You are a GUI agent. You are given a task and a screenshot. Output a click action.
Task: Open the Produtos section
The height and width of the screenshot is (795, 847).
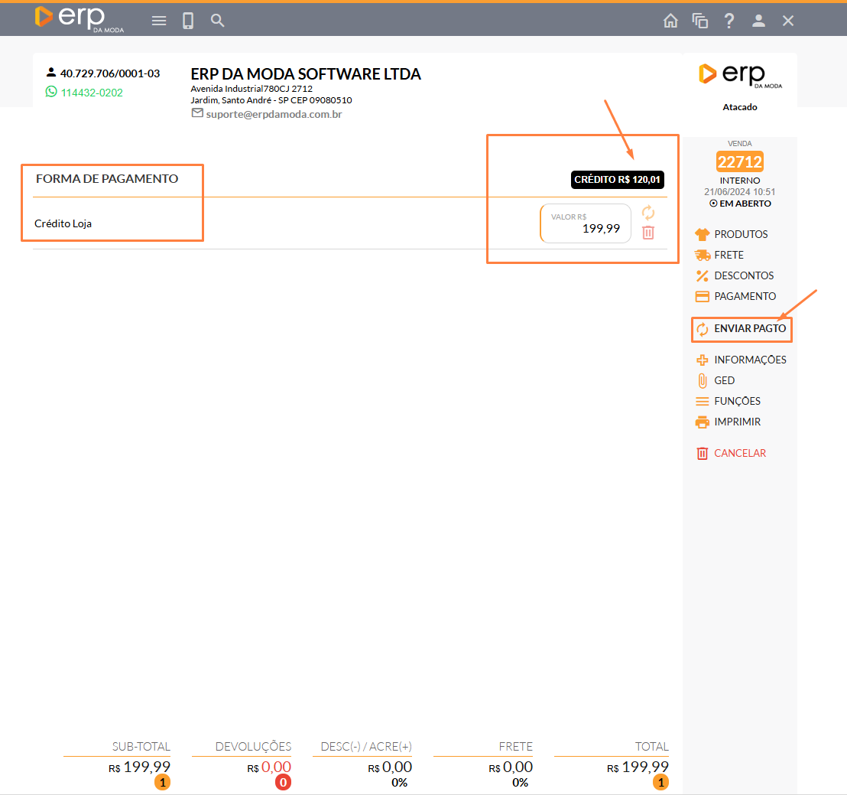click(x=740, y=234)
